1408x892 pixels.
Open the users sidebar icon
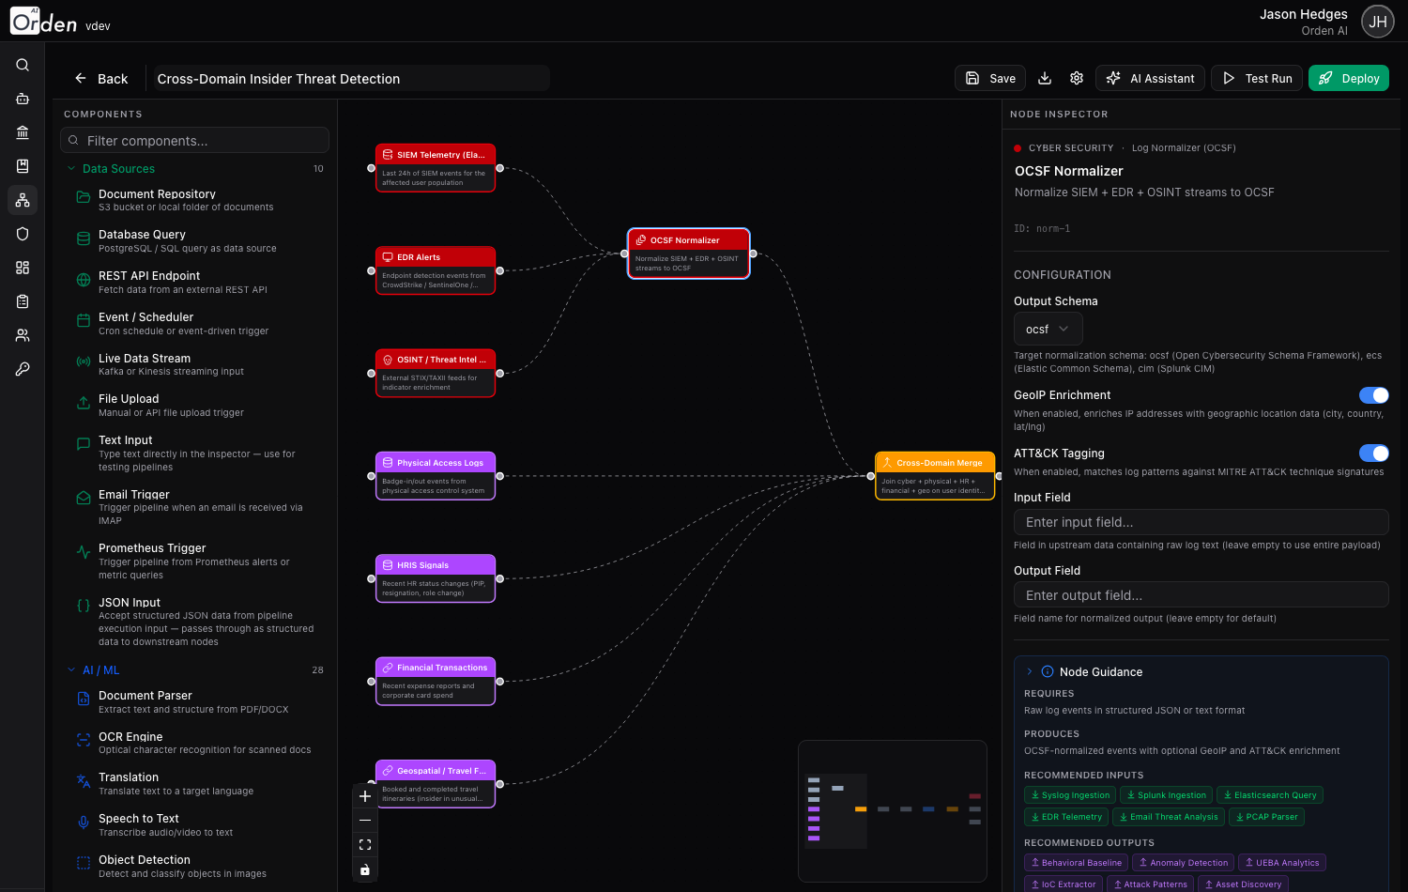[x=23, y=335]
